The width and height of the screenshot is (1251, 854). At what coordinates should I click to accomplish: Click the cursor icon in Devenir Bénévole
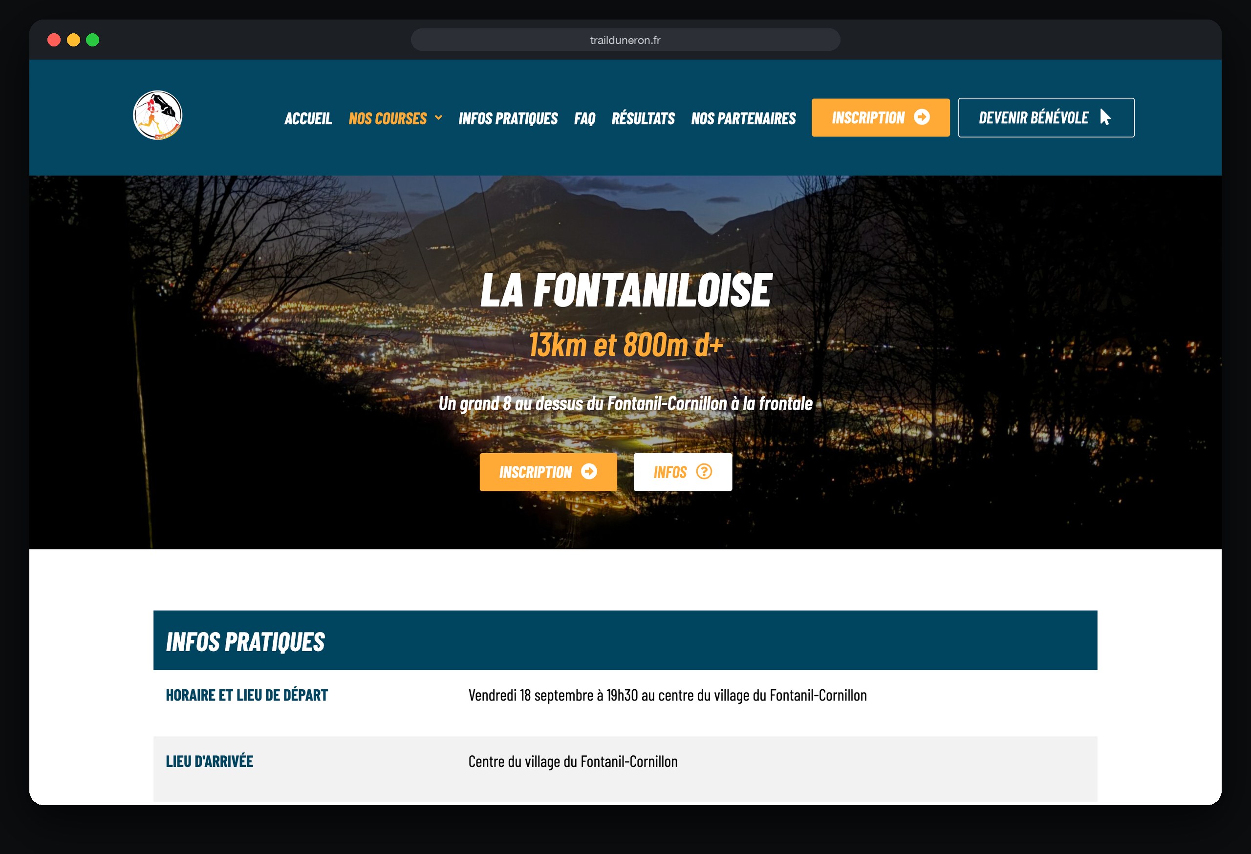(1105, 117)
